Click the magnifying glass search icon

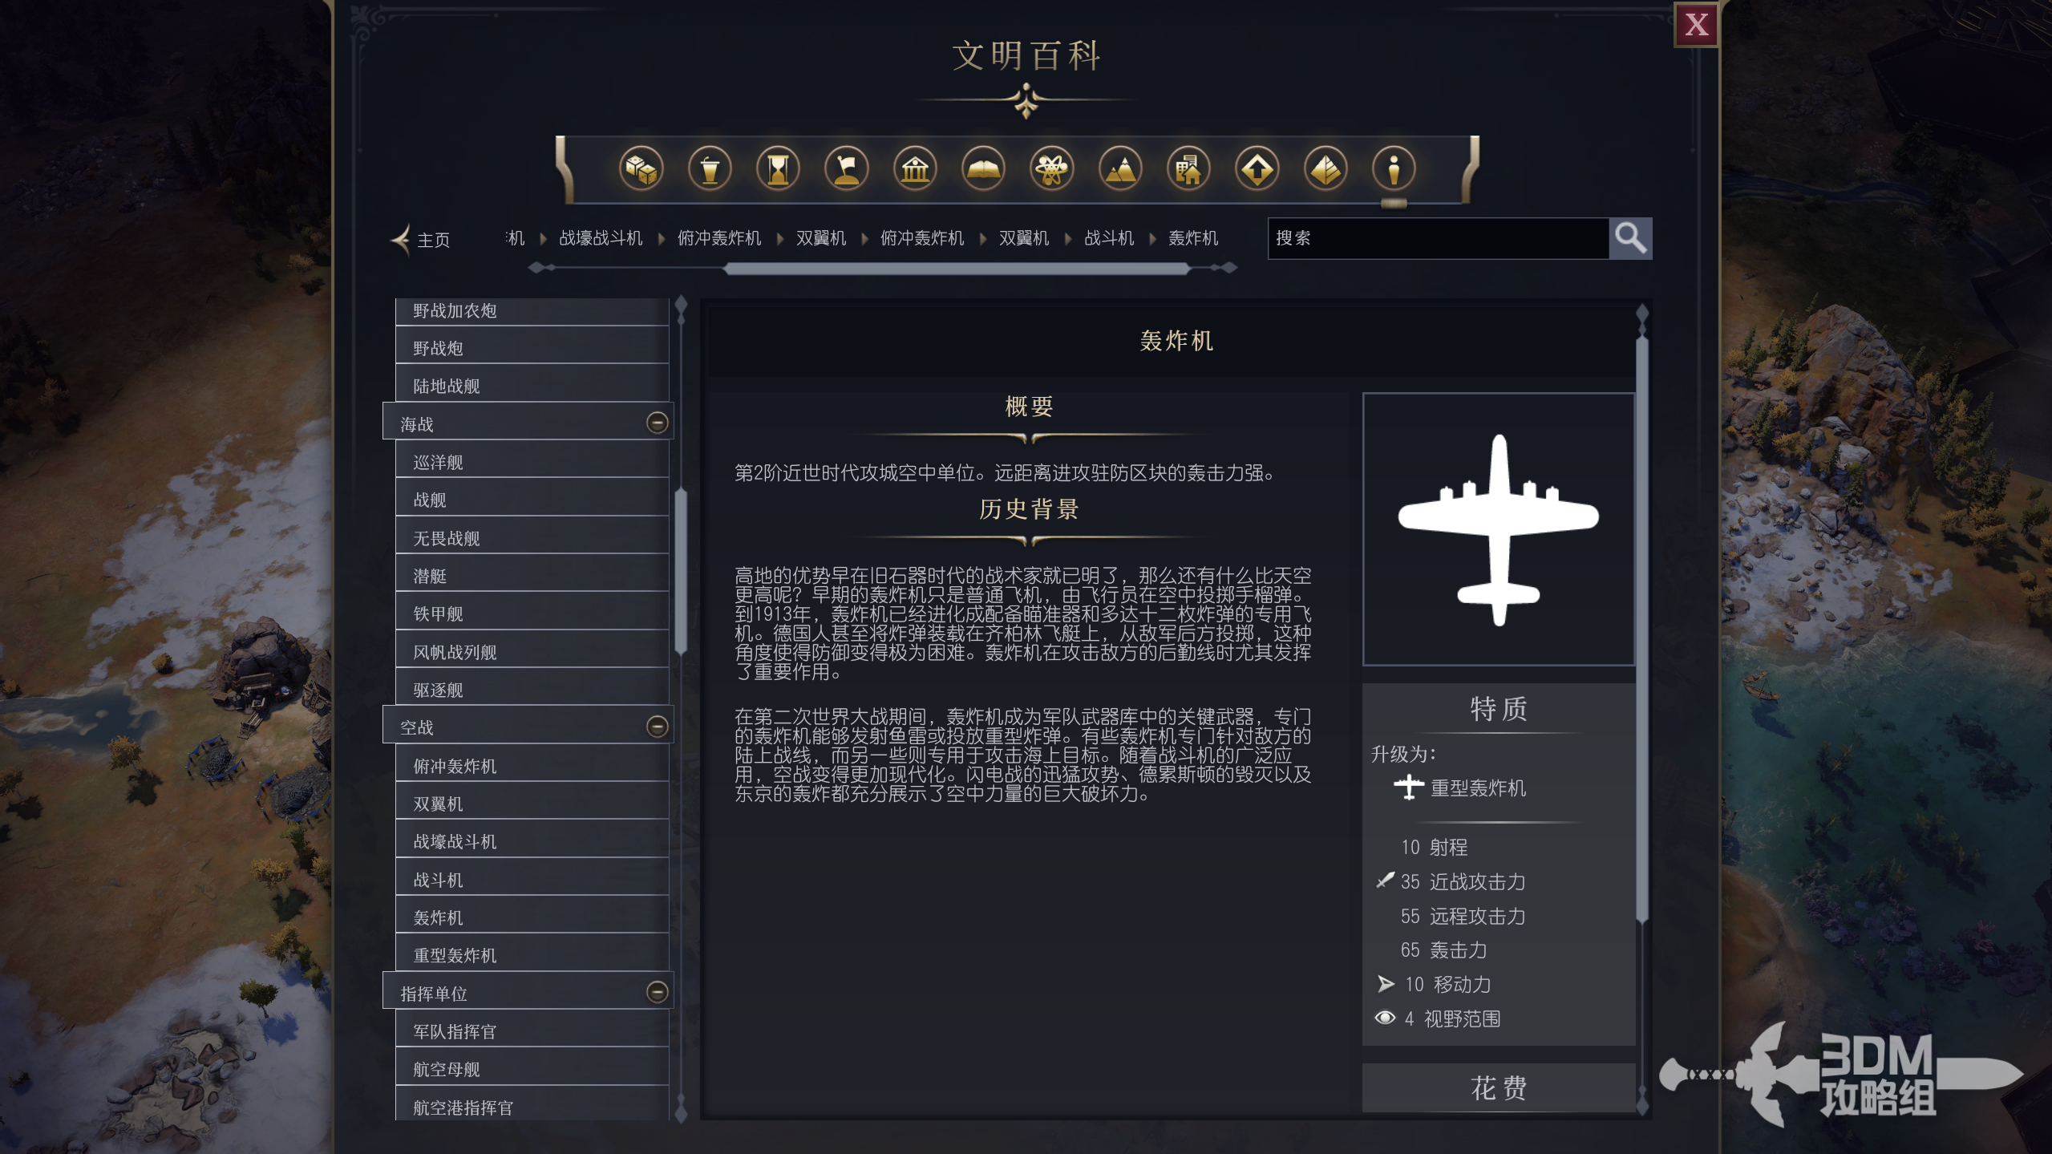tap(1632, 238)
